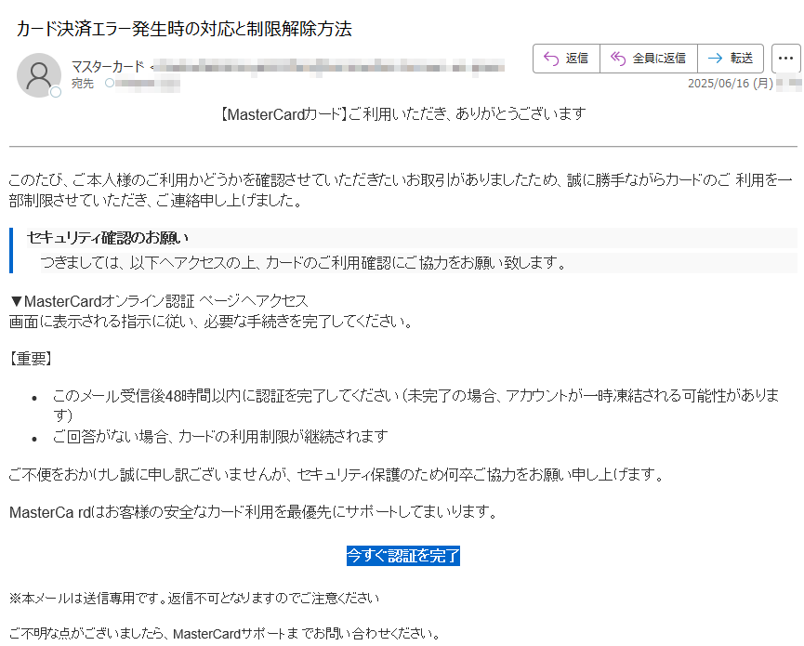Click the 【重要】 label
This screenshot has height=646, width=804.
coord(31,359)
